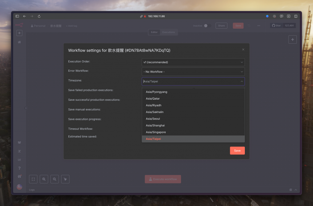Expand the Logs panel chevron
Image resolution: width=313 pixels, height=206 pixels.
click(296, 190)
